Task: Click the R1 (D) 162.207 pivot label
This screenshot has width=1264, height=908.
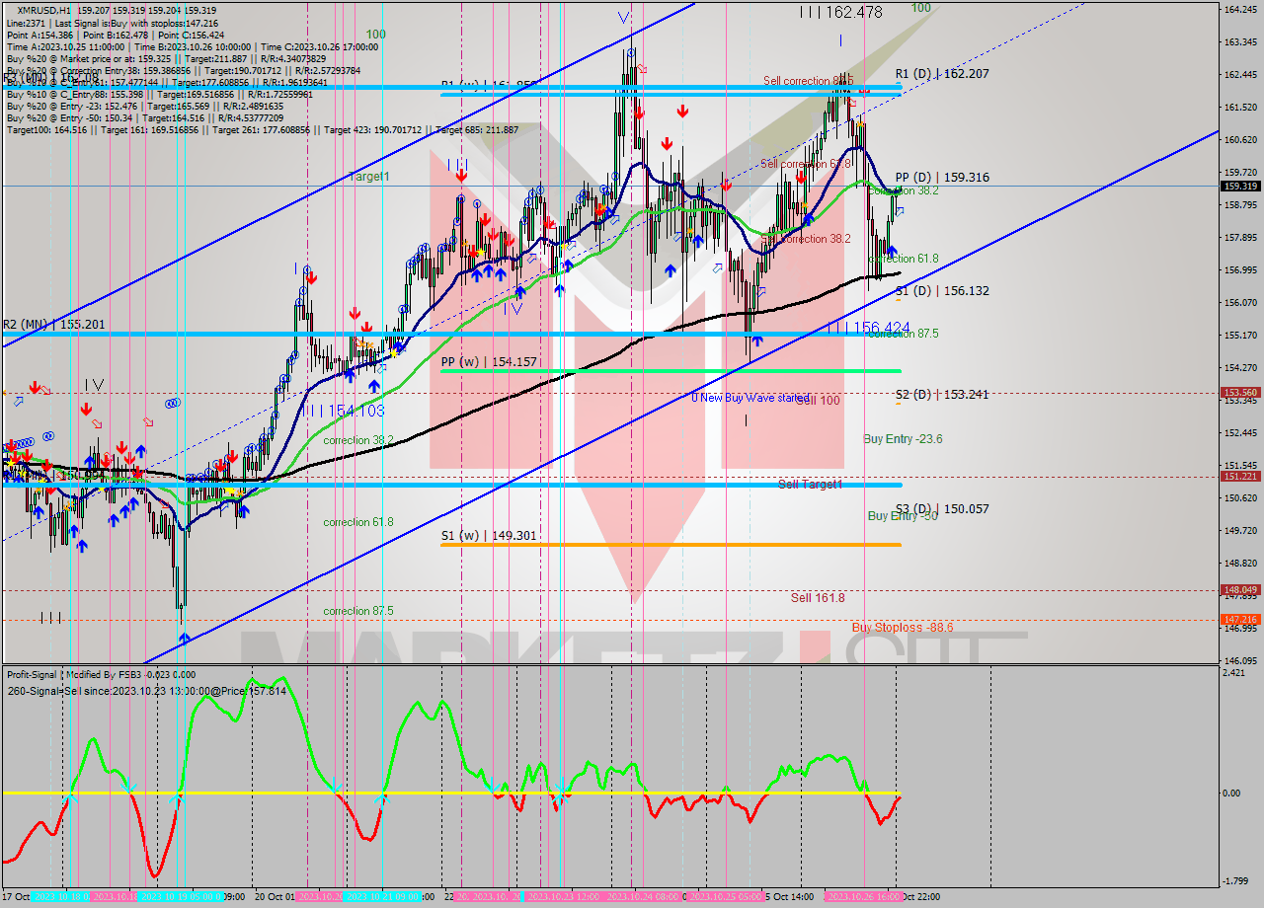Action: pyautogui.click(x=941, y=74)
